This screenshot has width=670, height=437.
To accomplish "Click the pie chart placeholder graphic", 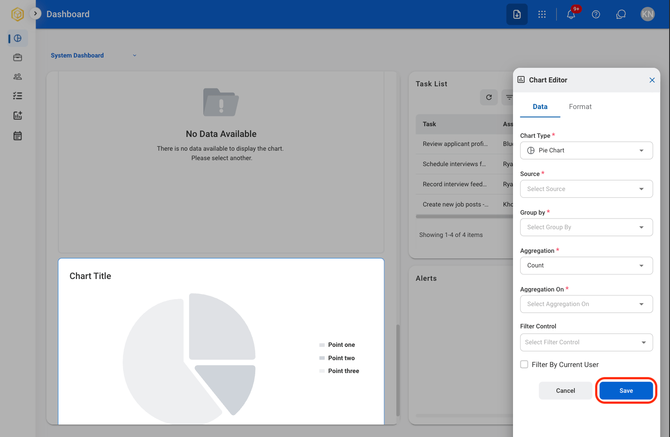I will pyautogui.click(x=189, y=359).
